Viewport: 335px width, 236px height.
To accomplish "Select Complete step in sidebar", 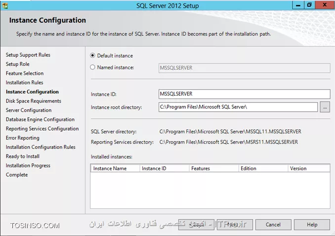I will coord(17,175).
